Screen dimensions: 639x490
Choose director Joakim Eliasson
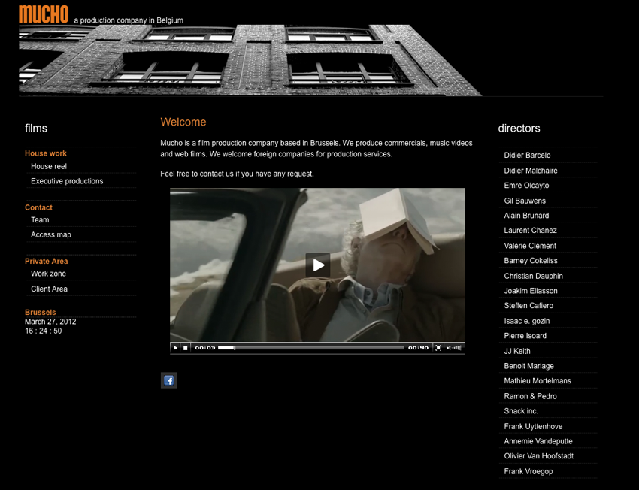click(531, 291)
